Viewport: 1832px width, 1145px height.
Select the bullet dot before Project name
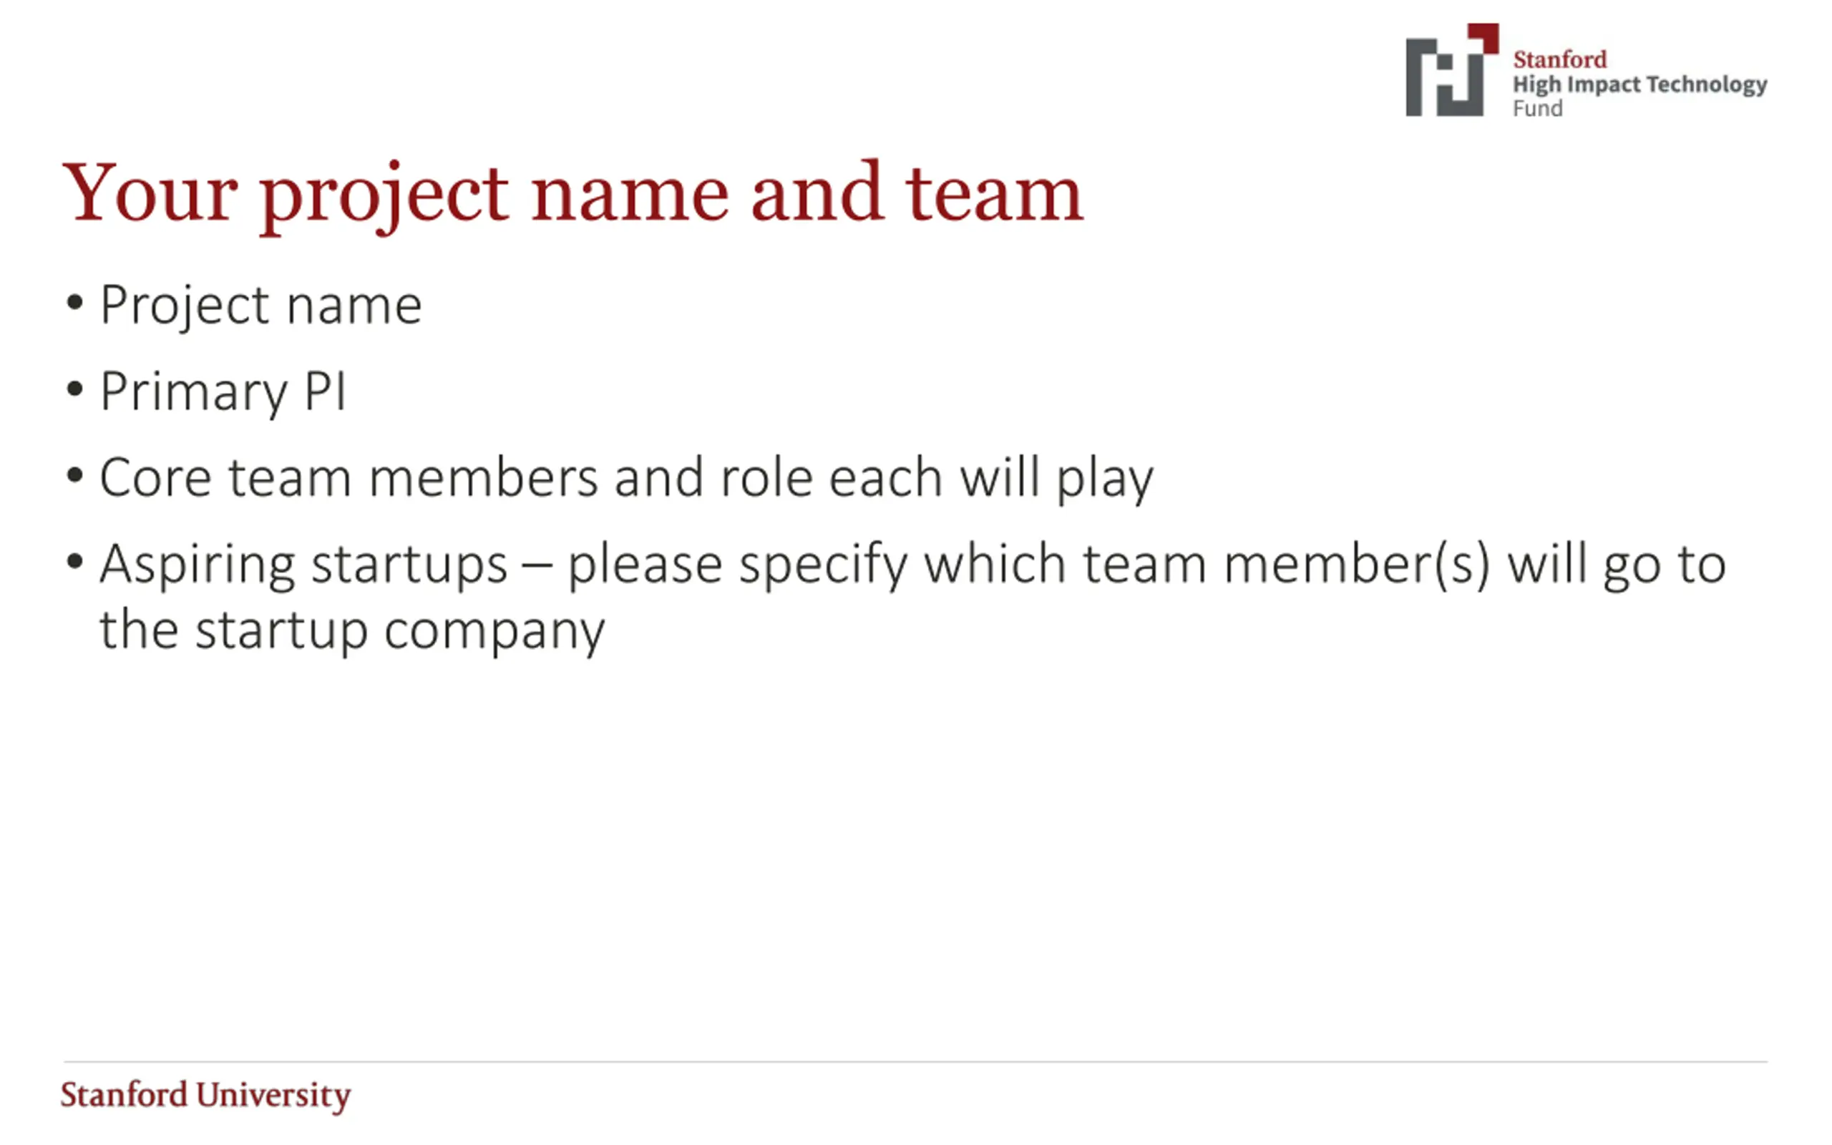pyautogui.click(x=74, y=302)
